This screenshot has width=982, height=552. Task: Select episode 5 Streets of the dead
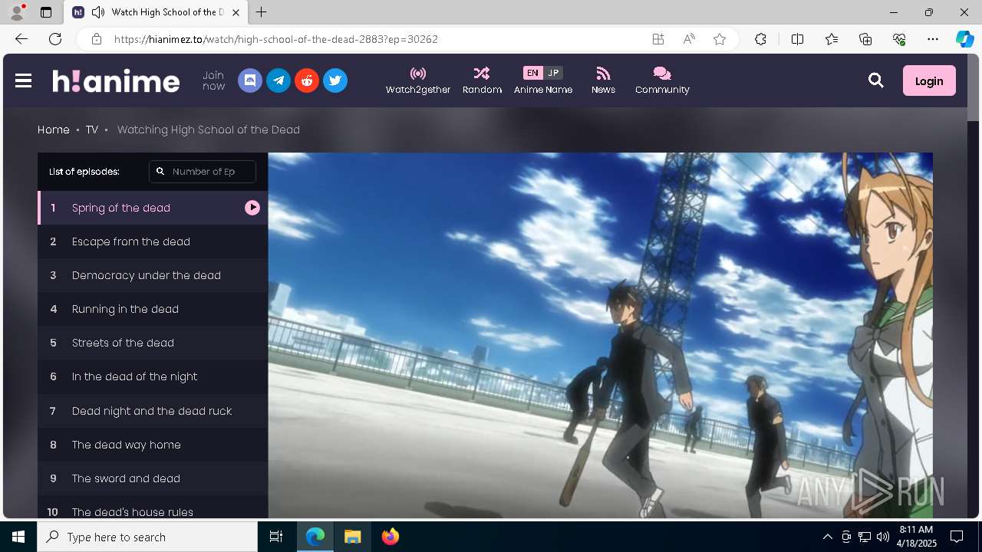tap(153, 343)
